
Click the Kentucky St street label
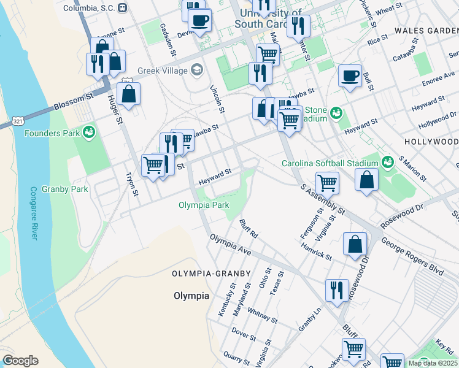click(228, 299)
